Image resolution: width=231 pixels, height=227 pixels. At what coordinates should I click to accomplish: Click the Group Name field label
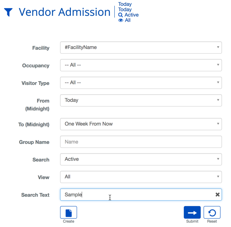34,142
